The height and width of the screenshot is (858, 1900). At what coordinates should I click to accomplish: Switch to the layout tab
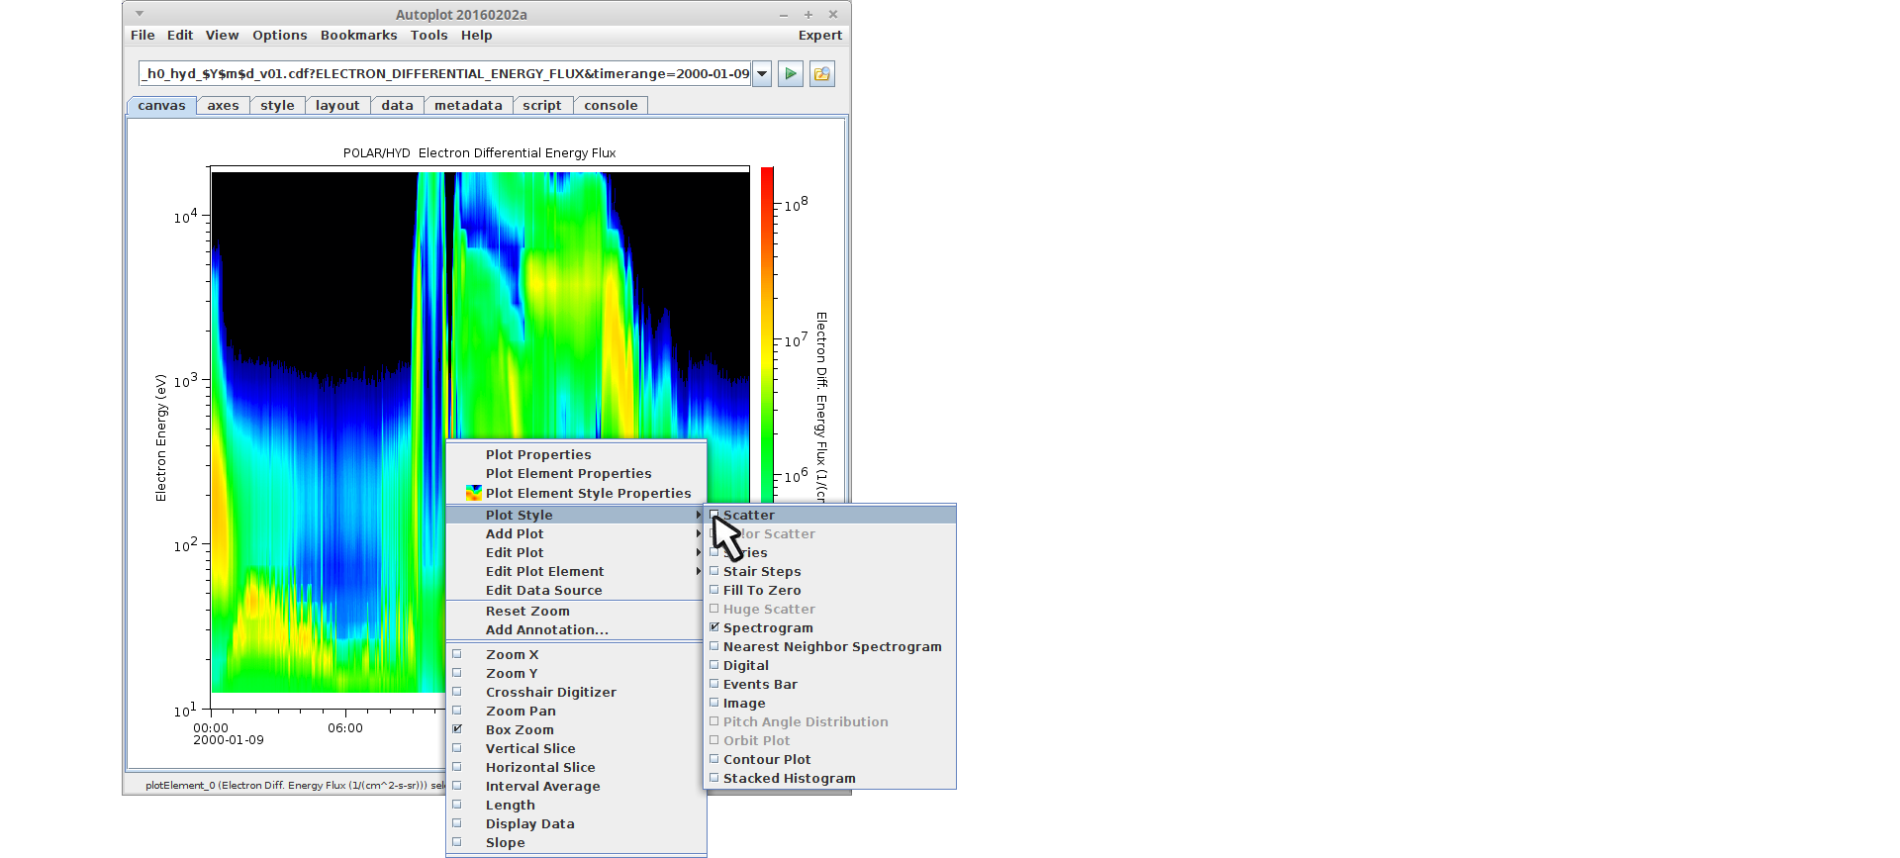point(337,105)
